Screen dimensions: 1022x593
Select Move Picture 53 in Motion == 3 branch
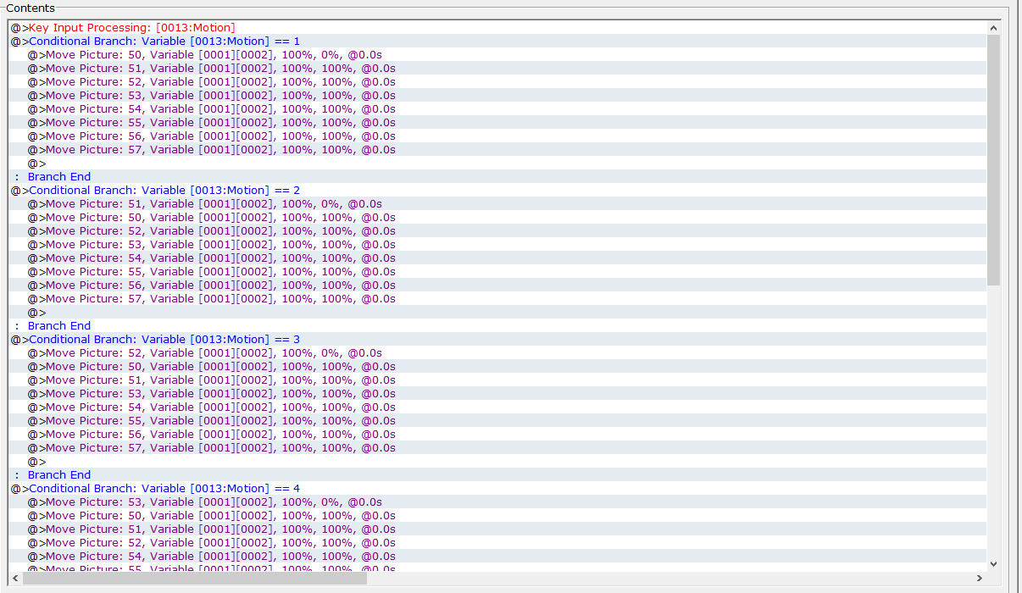(498, 394)
